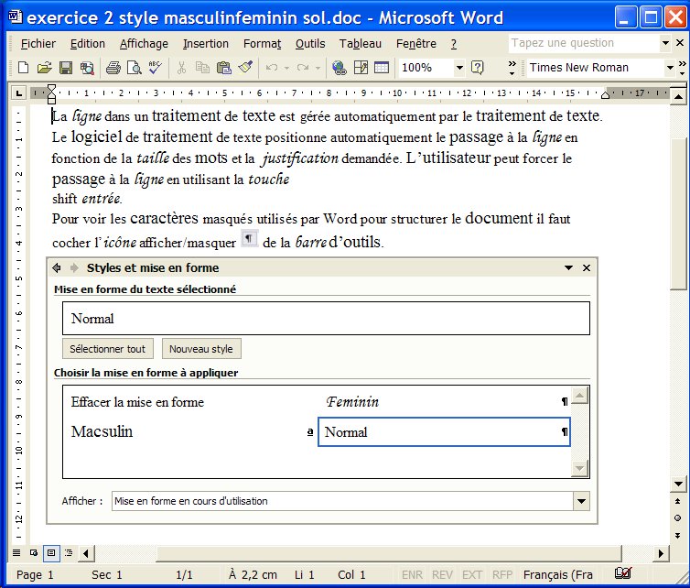690x588 pixels.
Task: Click the tab alignment selector on ruler
Action: coord(18,93)
